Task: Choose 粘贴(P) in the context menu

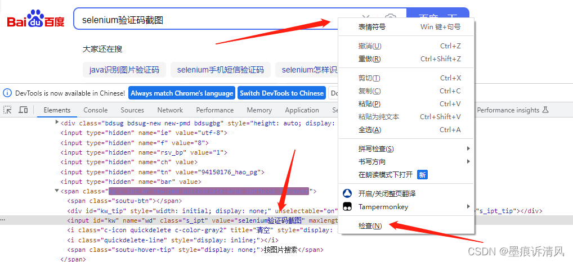Action: tap(406, 104)
